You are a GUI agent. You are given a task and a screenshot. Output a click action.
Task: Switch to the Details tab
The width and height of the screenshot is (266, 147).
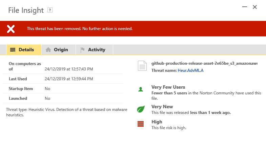(x=24, y=50)
